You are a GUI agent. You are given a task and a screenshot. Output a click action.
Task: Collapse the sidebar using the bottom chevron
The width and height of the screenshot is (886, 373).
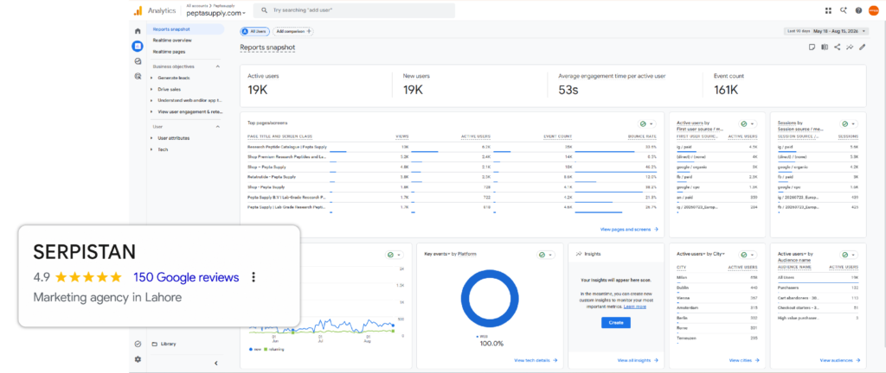click(x=215, y=364)
